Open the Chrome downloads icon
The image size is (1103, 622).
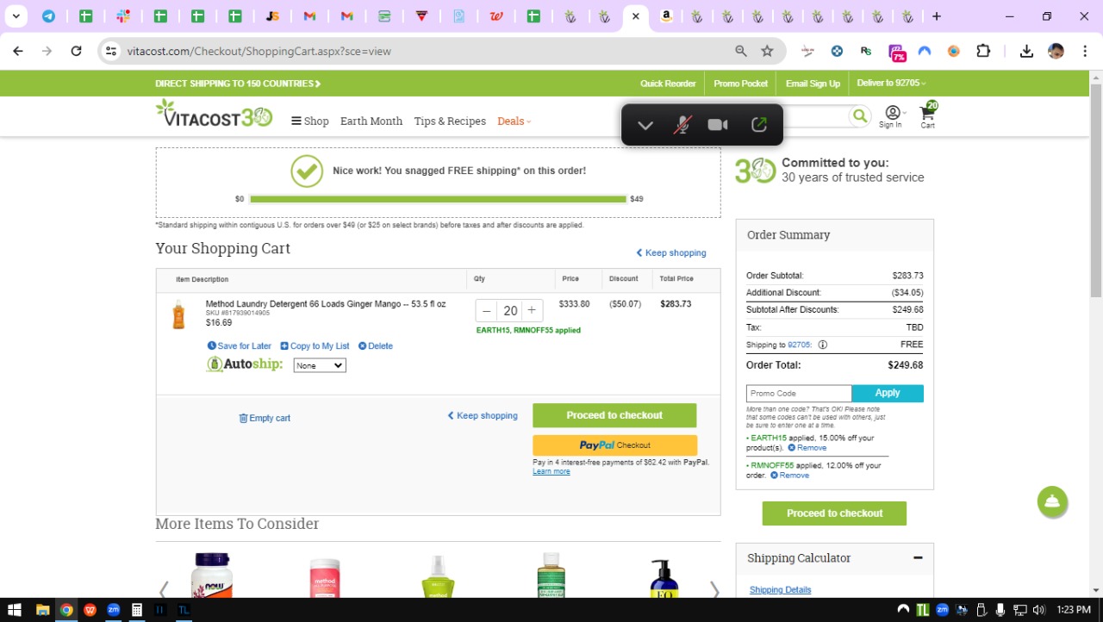pos(1026,51)
